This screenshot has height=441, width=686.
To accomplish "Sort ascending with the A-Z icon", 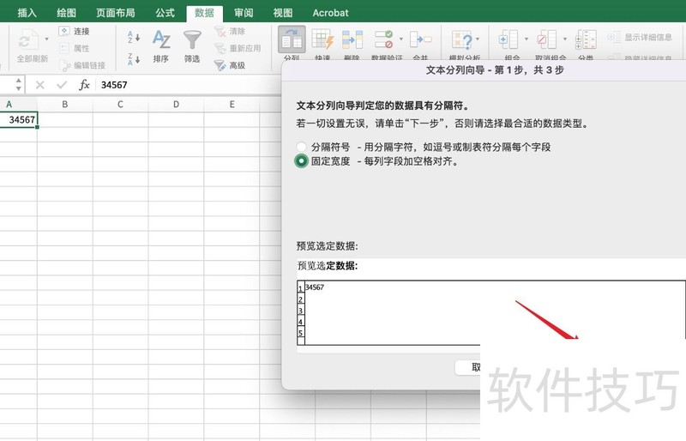I will [x=134, y=37].
